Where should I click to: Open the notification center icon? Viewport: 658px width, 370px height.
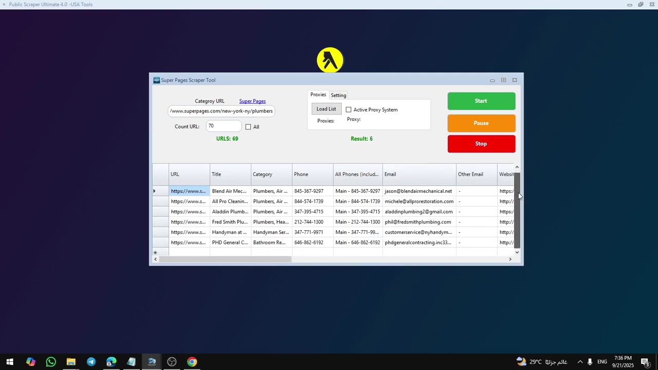click(645, 362)
